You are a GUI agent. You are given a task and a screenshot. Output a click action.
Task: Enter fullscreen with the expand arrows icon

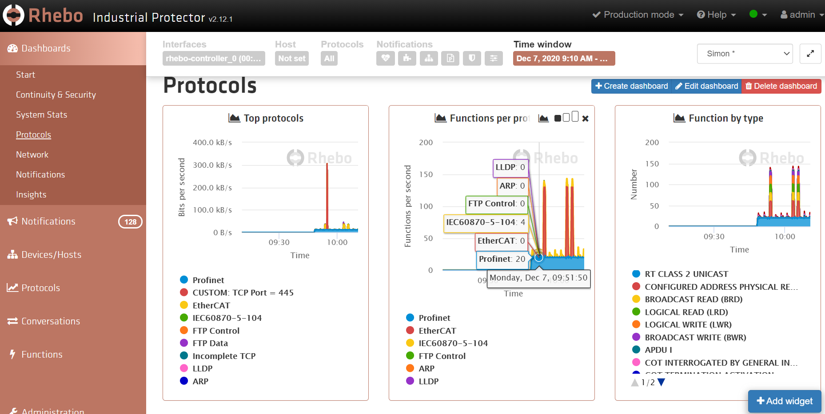pyautogui.click(x=810, y=54)
